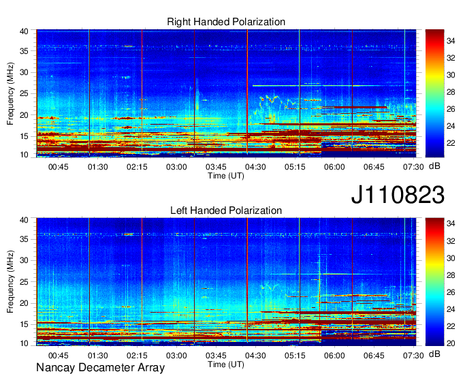Screen dimensions: 463x376
Task: Click the 10 MHz tick of left-handed plot
Action: pyautogui.click(x=25, y=343)
